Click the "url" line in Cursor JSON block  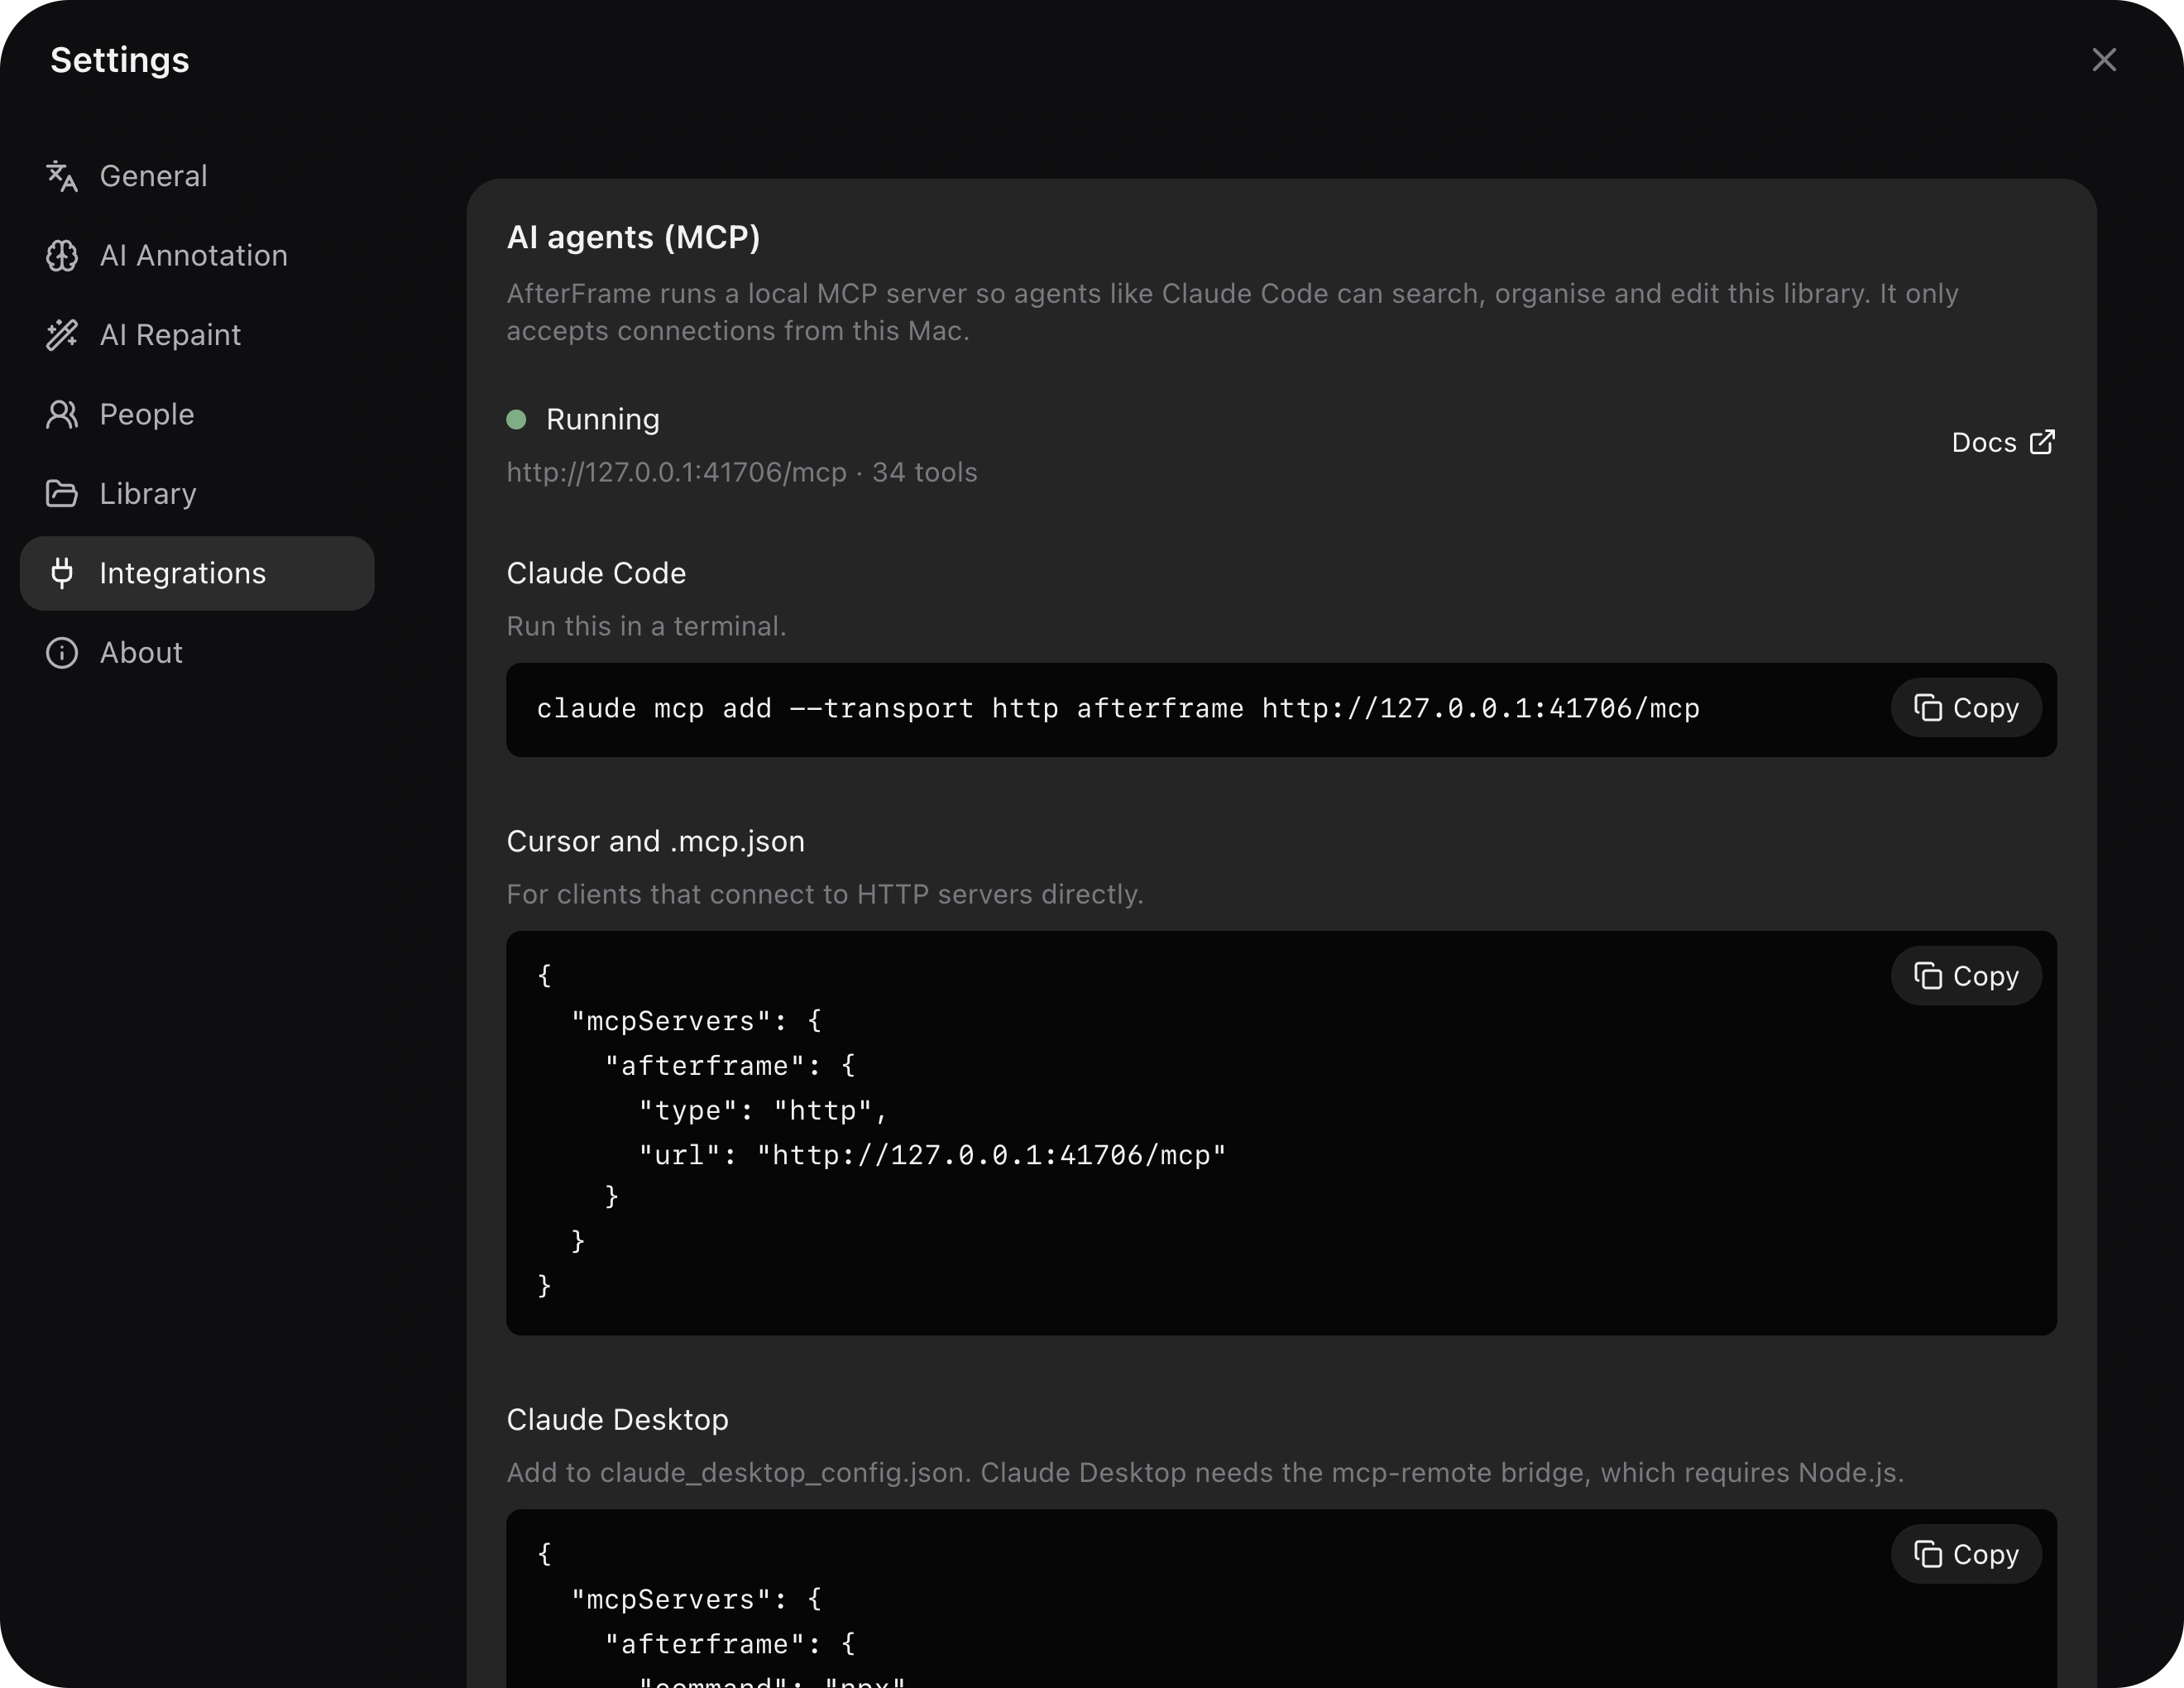click(x=932, y=1156)
